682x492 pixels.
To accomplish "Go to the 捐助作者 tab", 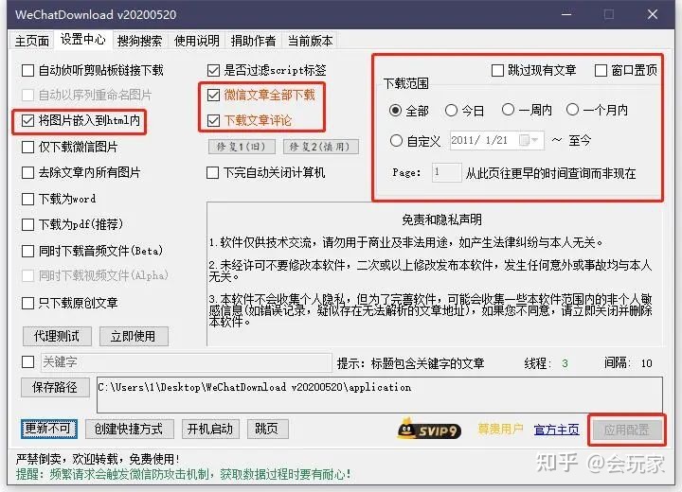I will coord(253,41).
